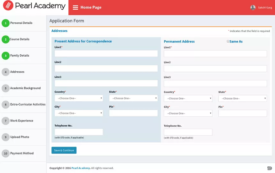Click Present Address Line1 input field
Viewport: 275px width, 173px height.
106,53
